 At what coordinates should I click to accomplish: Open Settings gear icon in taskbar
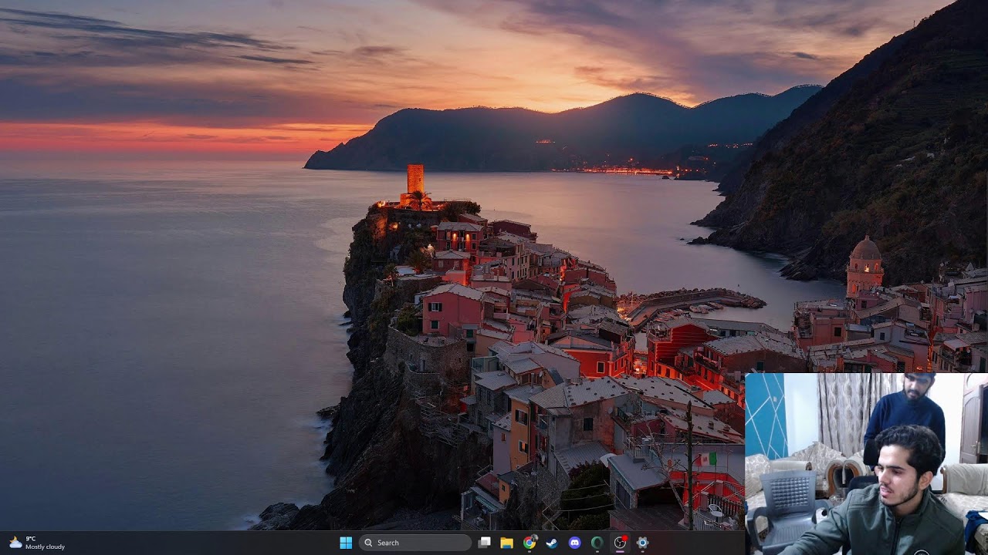point(642,543)
